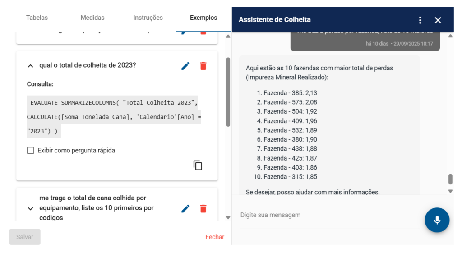Edit the 'cana colhida por equipamento' example
The height and width of the screenshot is (253, 462).
185,208
